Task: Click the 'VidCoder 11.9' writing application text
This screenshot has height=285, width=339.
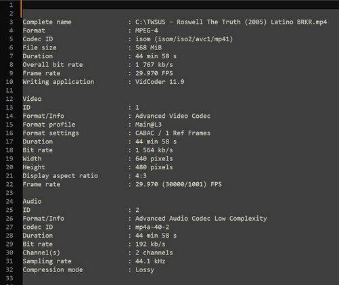Action: pos(160,82)
